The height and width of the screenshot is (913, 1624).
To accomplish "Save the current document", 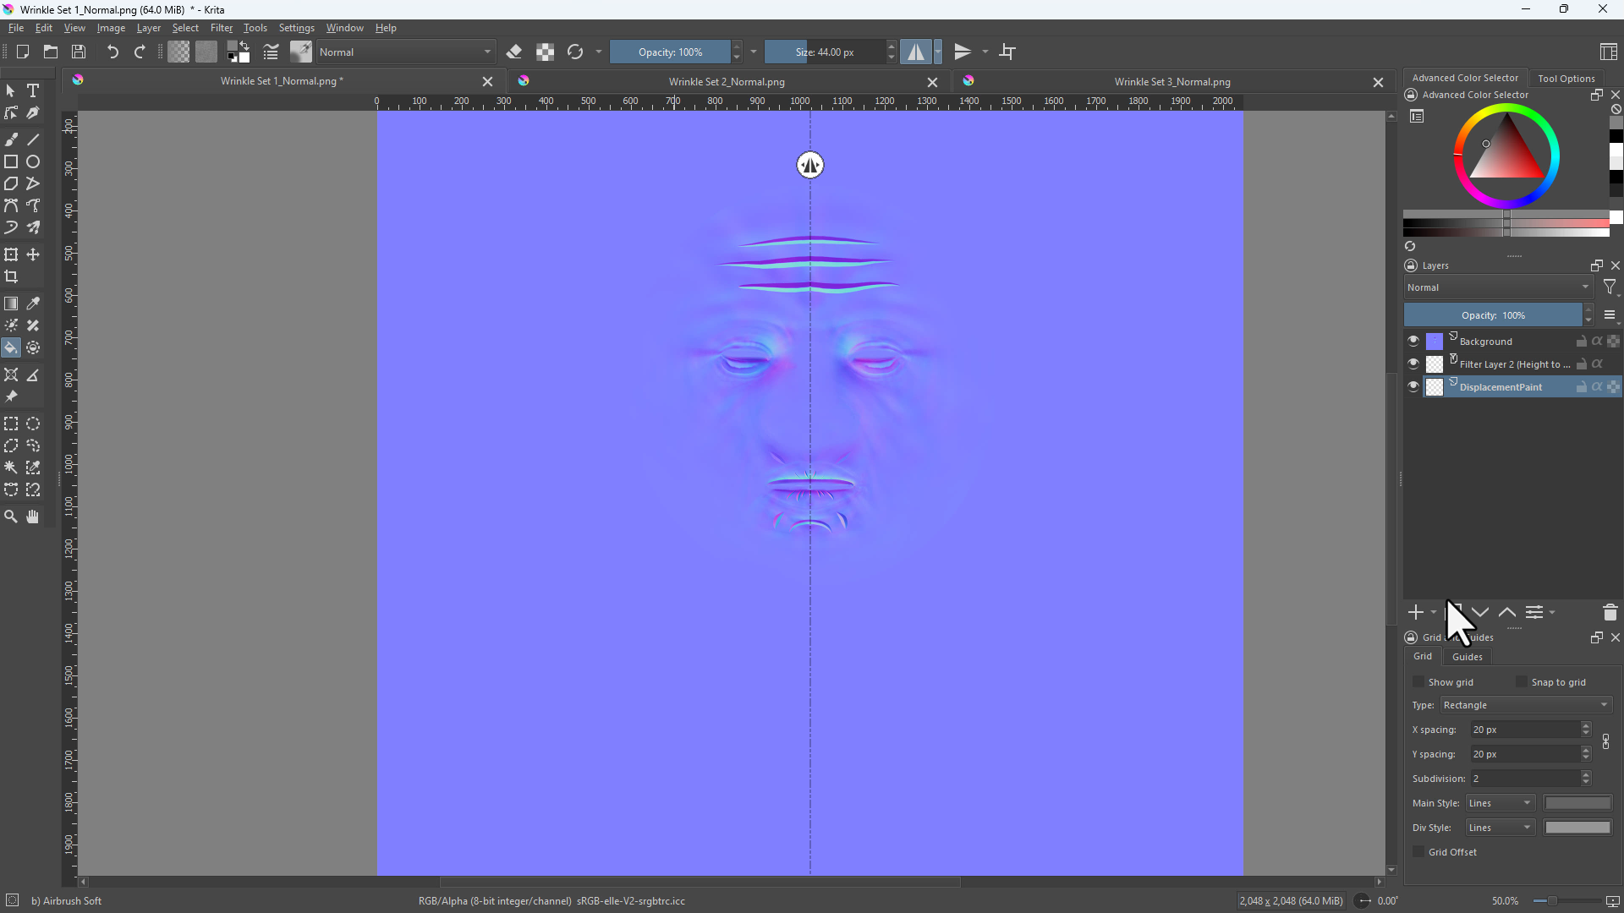I will coord(79,52).
